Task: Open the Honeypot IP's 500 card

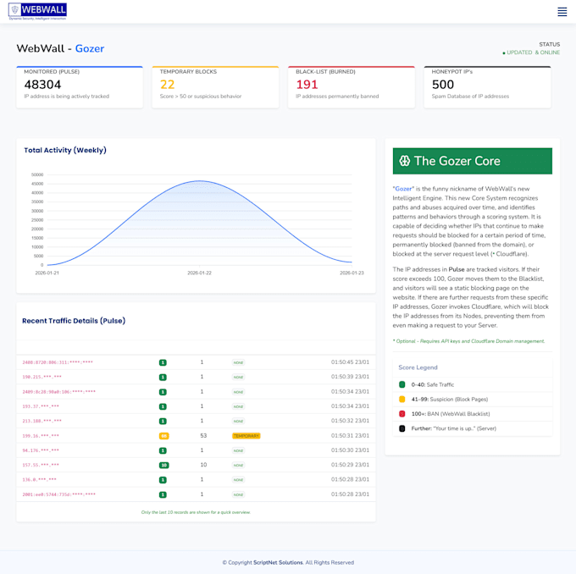Action: tap(487, 87)
